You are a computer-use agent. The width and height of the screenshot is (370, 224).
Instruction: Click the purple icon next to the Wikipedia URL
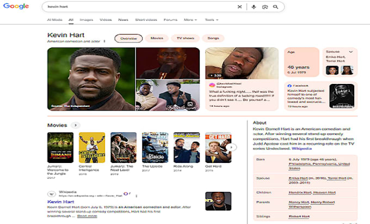[x=126, y=193]
